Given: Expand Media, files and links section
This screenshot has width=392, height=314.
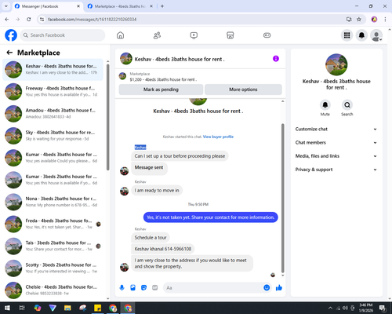Looking at the screenshot, I should click(x=336, y=156).
